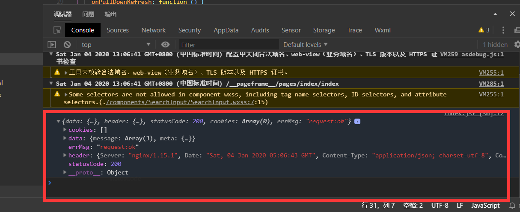The height and width of the screenshot is (212, 520).
Task: Expand the data property
Action: (65, 138)
